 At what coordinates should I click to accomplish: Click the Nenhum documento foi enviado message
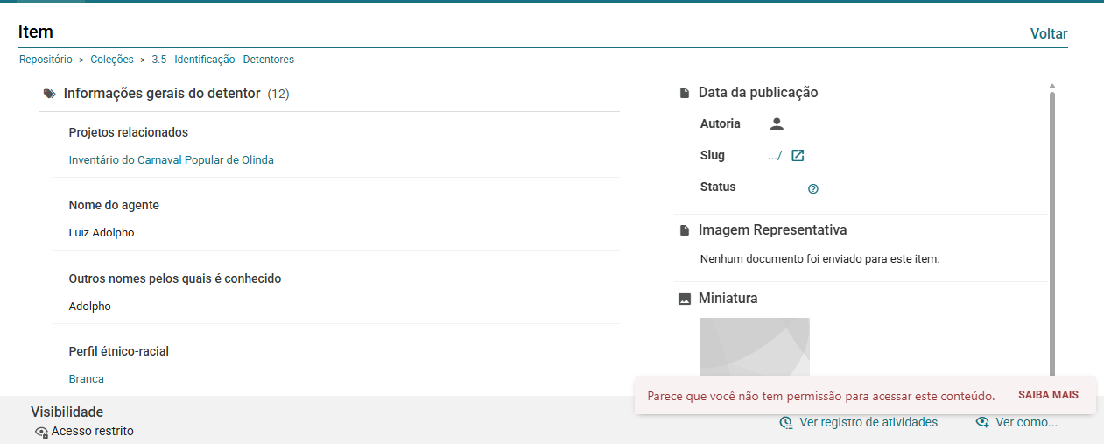click(x=819, y=259)
